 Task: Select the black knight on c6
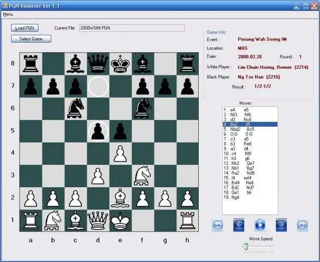click(x=75, y=109)
